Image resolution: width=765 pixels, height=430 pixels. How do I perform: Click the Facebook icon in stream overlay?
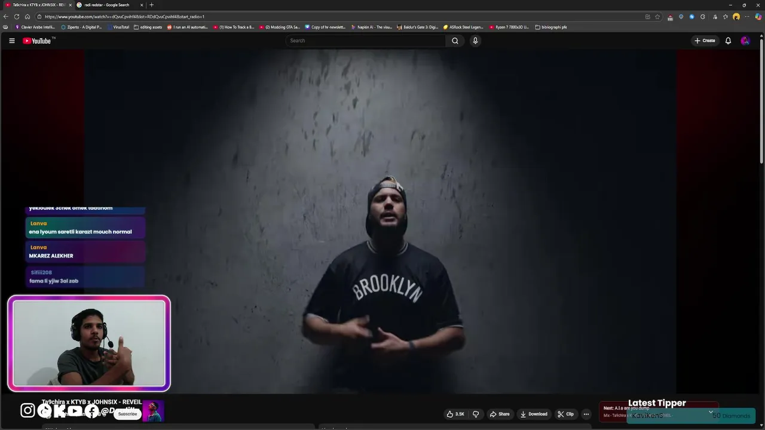[x=91, y=410]
